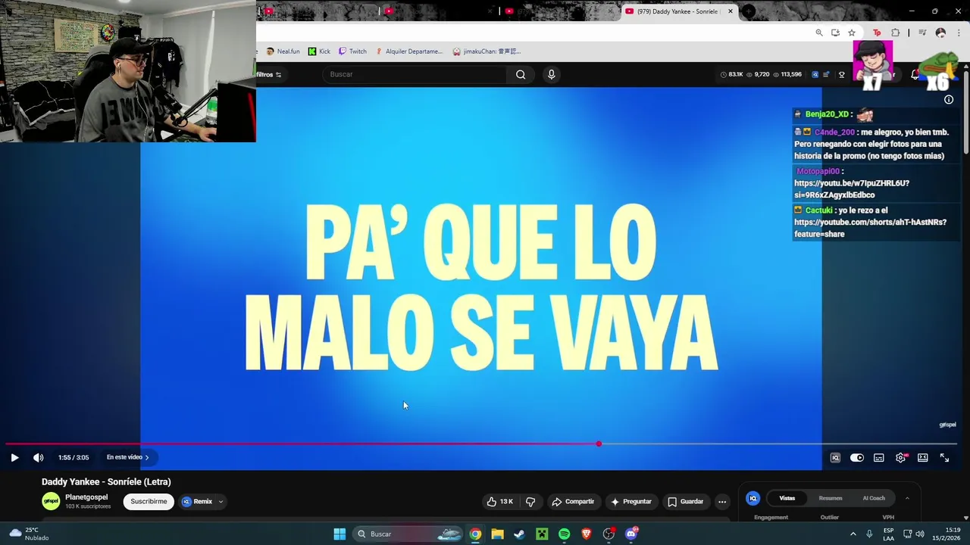The height and width of the screenshot is (545, 970).
Task: Open the Neal.fun bookmark
Action: [283, 51]
